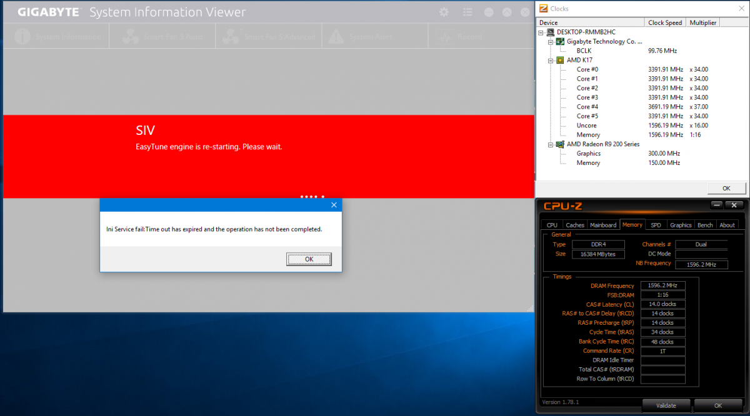750x416 pixels.
Task: Select the DESKTOP-RMMB2HC computer icon
Action: coord(550,32)
